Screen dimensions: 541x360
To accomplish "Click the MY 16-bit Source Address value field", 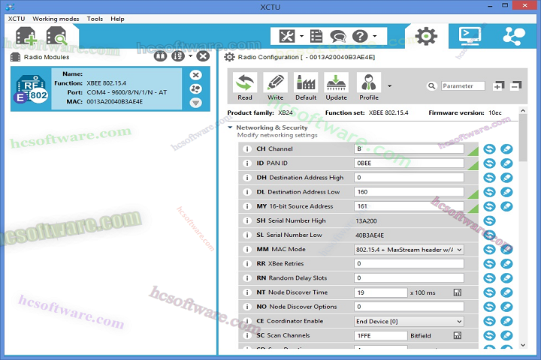I will 409,206.
